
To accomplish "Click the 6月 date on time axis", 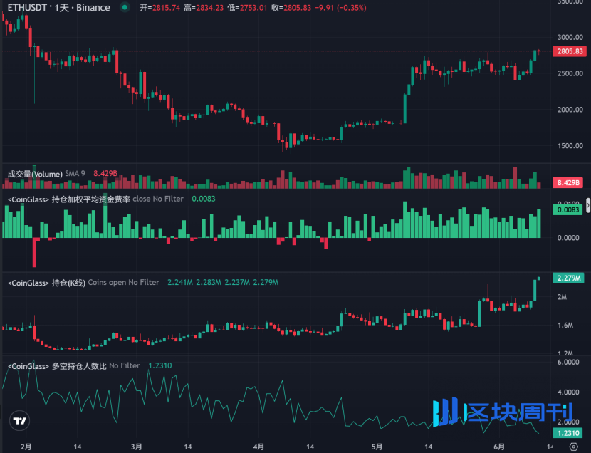I will click(499, 447).
